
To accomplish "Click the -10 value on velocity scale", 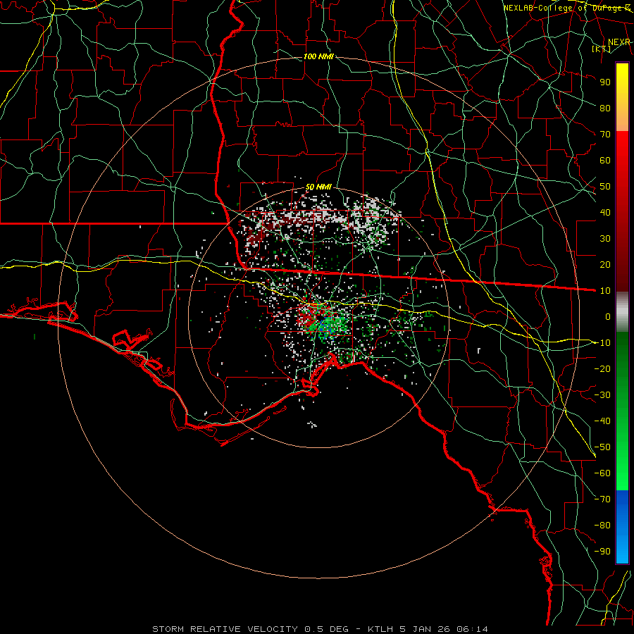I will pos(602,343).
